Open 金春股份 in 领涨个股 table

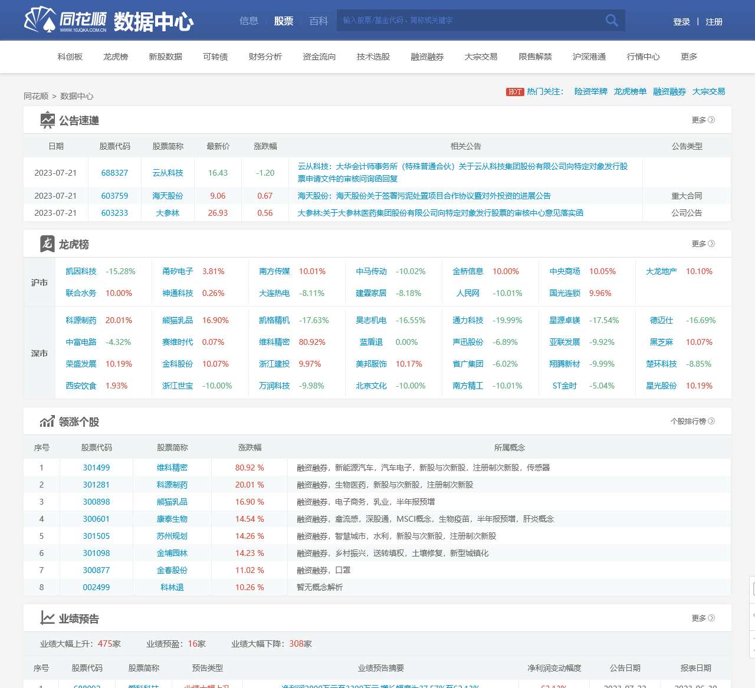(x=172, y=570)
